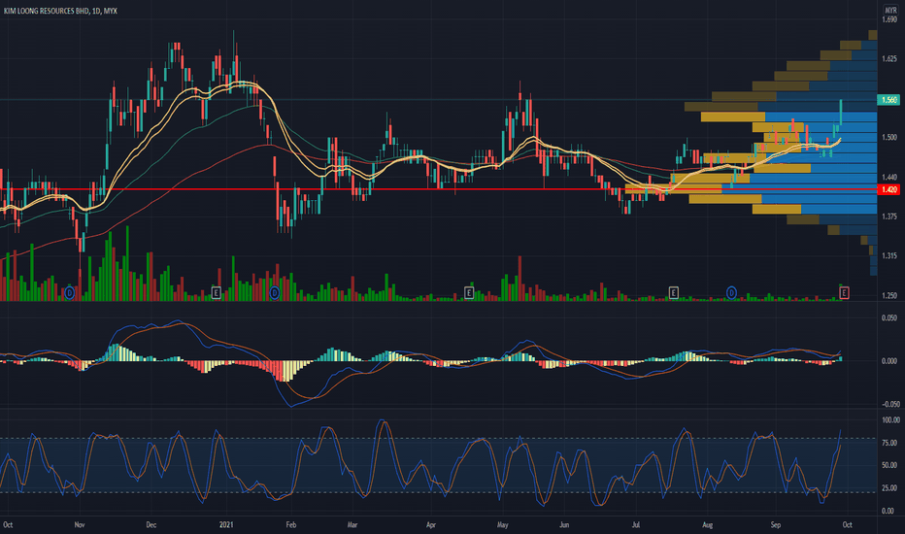This screenshot has width=905, height=534.
Task: Click the dividend marker before Nov 2020
Action: point(69,292)
